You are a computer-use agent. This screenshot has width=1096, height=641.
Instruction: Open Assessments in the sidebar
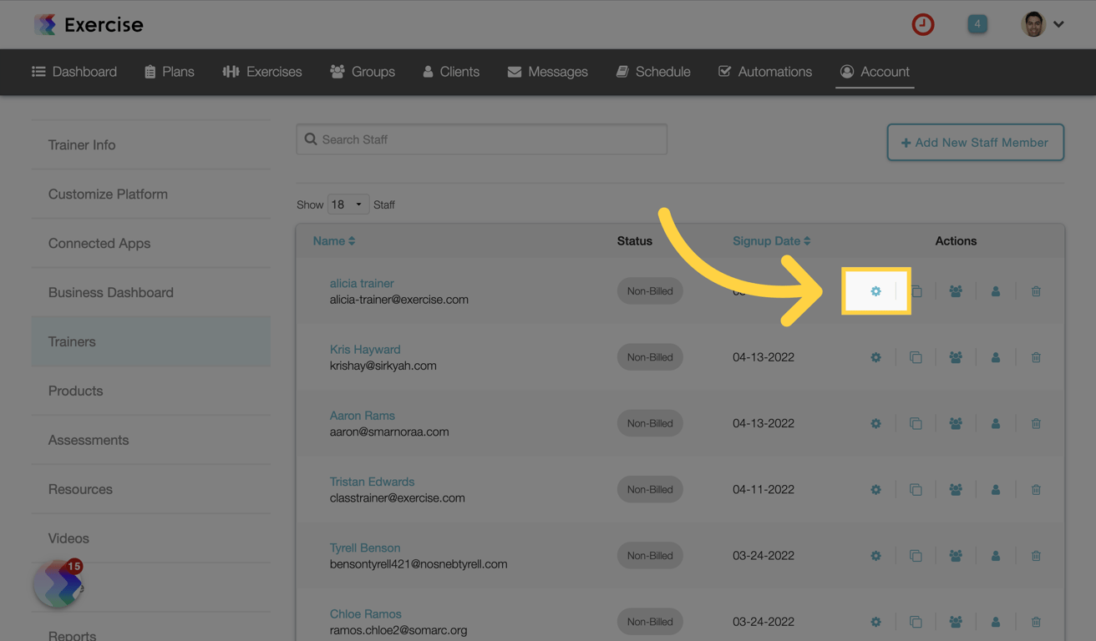[151, 440]
